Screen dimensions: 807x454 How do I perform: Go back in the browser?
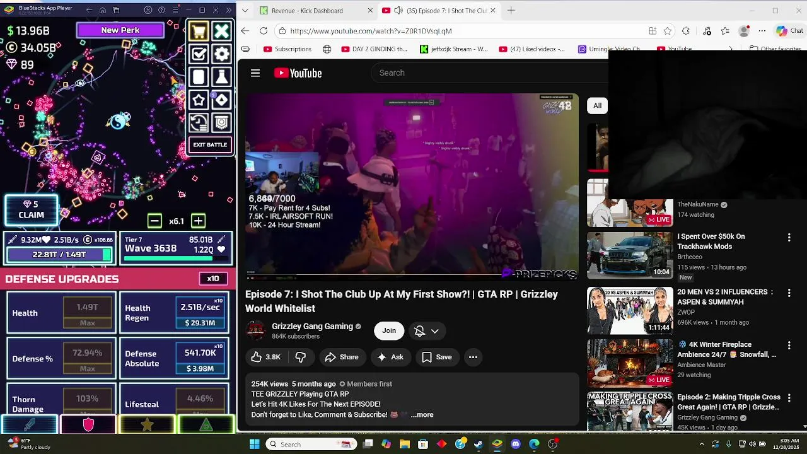click(x=245, y=31)
